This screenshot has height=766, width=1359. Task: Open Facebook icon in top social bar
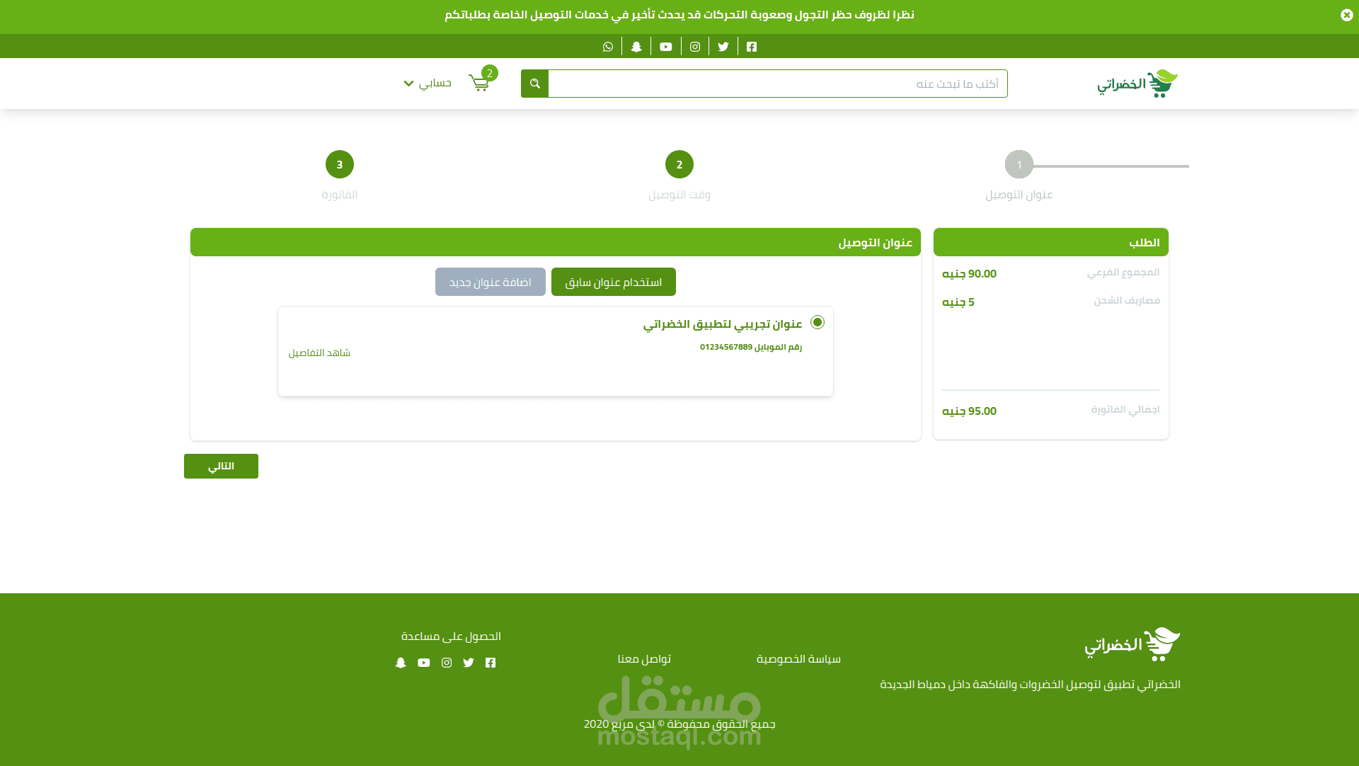[752, 47]
